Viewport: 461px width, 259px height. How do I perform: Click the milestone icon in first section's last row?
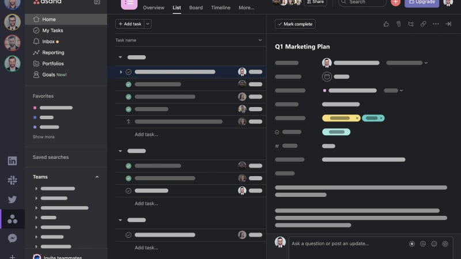[x=129, y=121]
